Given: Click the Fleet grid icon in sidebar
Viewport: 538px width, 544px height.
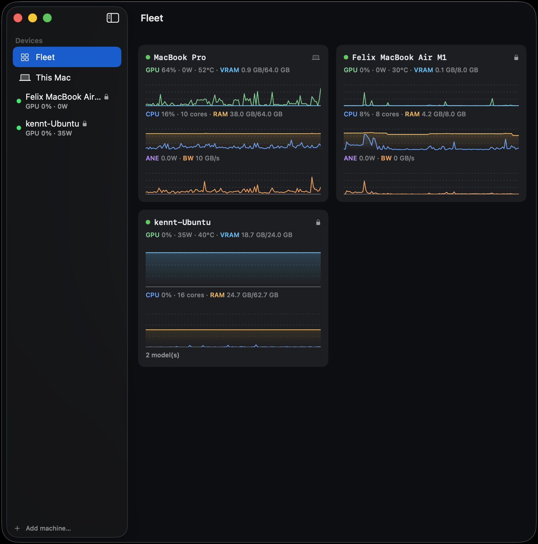Looking at the screenshot, I should click(x=25, y=57).
